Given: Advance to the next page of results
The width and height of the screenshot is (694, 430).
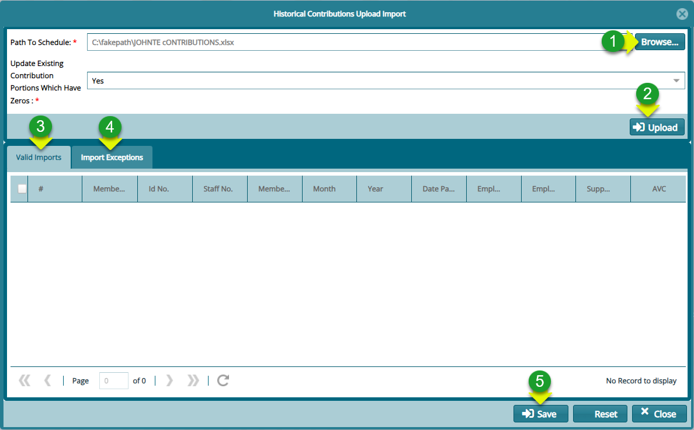Looking at the screenshot, I should click(x=169, y=380).
